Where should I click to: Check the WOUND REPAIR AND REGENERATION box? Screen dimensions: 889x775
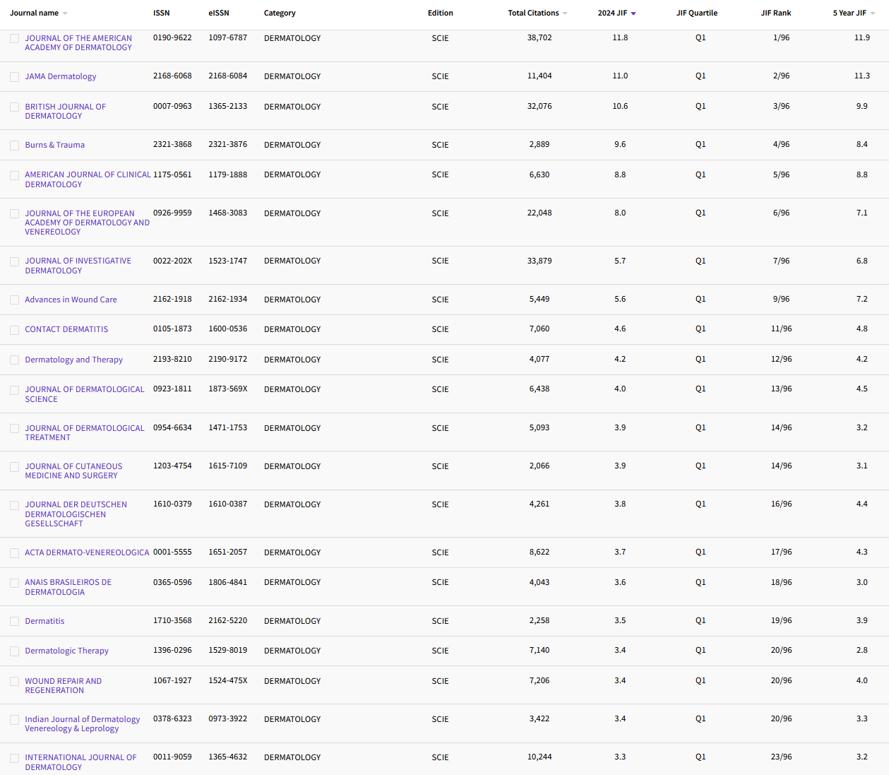click(14, 681)
